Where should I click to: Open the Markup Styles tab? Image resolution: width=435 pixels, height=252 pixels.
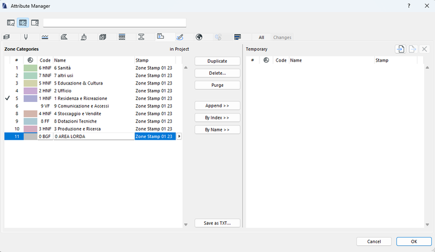click(x=180, y=37)
